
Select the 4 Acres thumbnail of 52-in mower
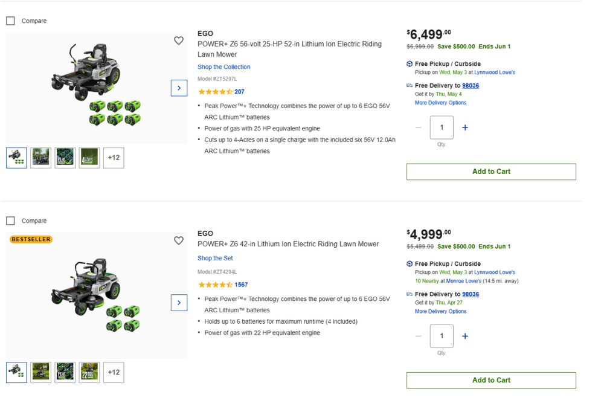89,158
